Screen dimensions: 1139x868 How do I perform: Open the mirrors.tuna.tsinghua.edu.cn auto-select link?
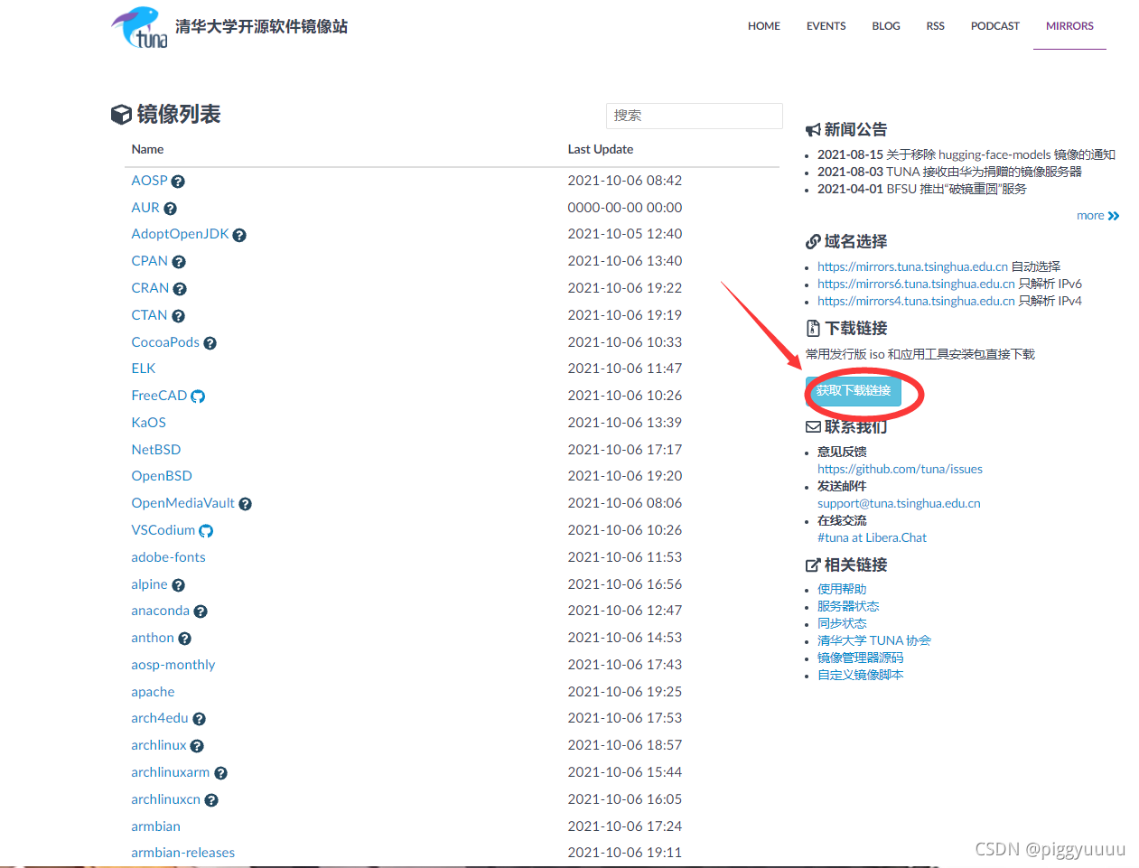click(912, 266)
